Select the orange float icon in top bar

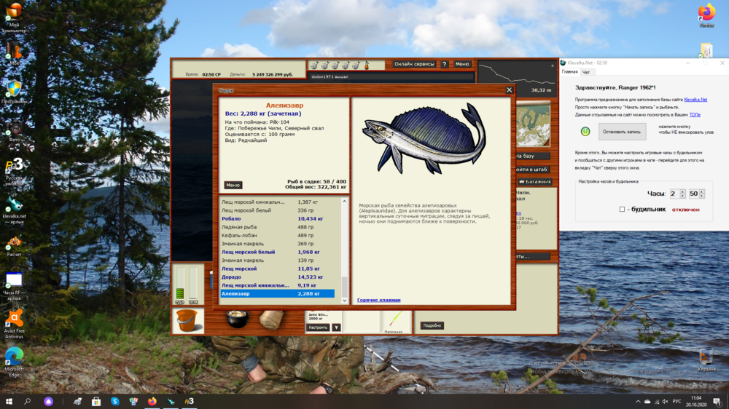click(x=367, y=65)
